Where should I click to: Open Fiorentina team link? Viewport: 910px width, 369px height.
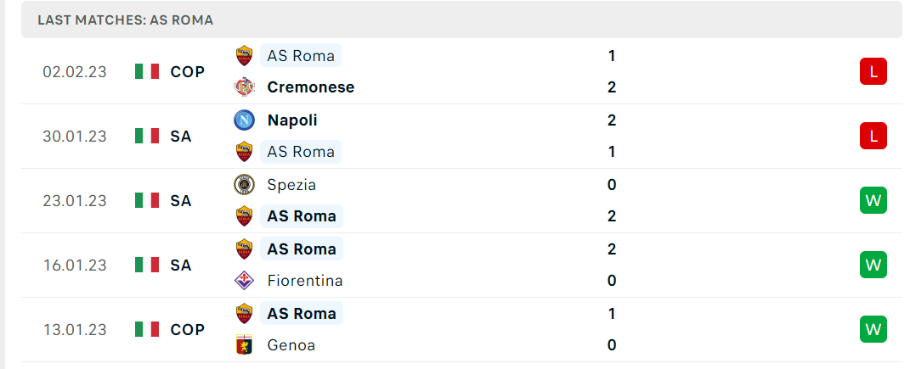coord(305,281)
